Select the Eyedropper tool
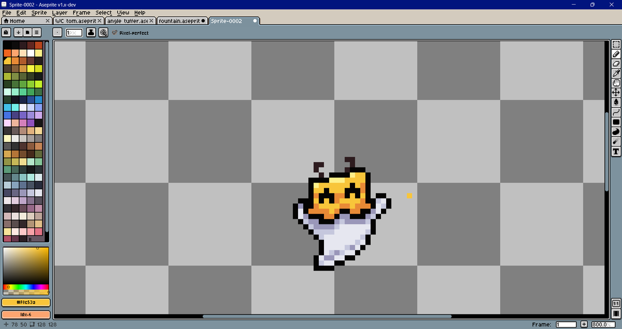Viewport: 622px width, 329px height. pos(616,73)
